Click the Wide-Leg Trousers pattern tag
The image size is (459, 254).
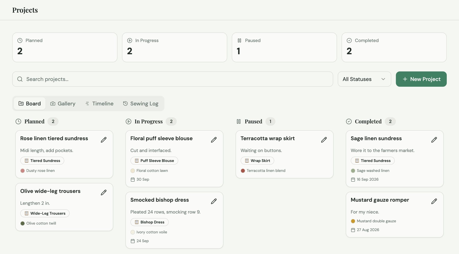(x=45, y=213)
